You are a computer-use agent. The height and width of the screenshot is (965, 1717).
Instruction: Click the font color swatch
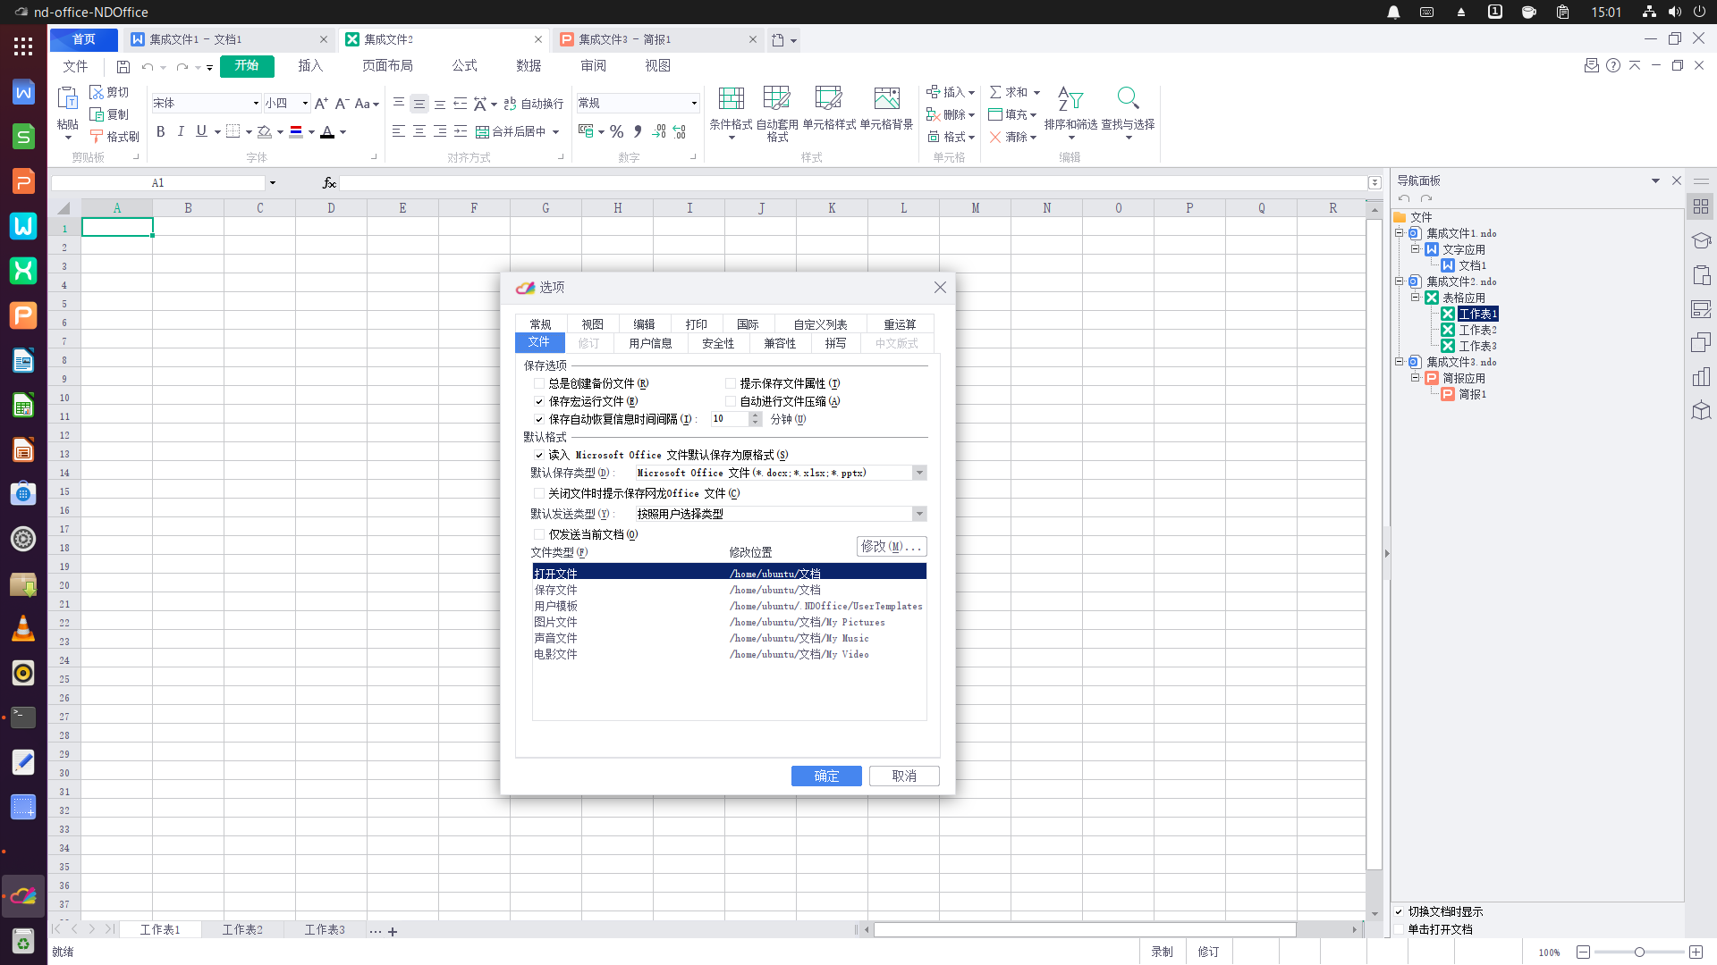point(327,131)
